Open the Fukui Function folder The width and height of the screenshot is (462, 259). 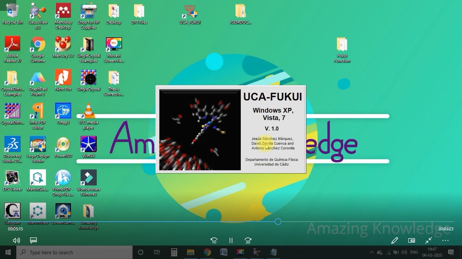click(x=342, y=50)
